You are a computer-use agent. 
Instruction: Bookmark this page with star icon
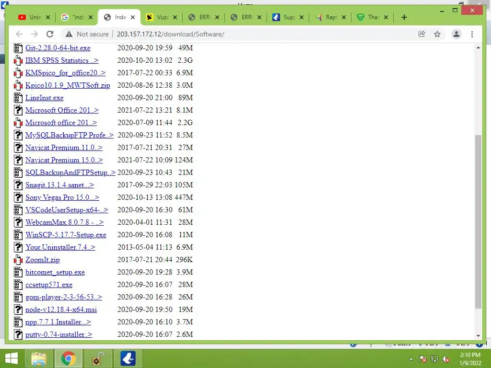(x=437, y=34)
